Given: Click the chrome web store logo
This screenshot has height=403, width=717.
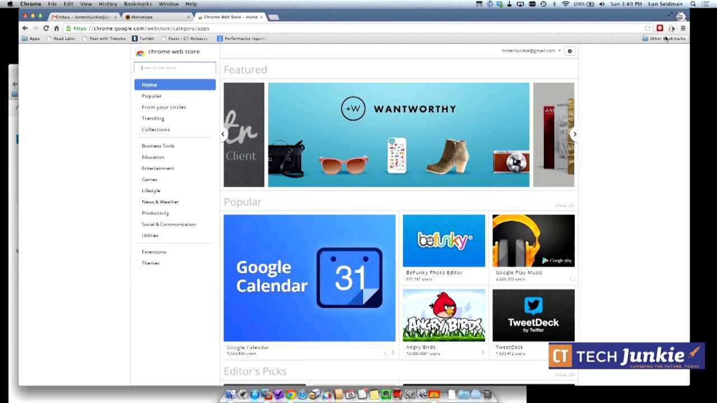Looking at the screenshot, I should pyautogui.click(x=168, y=51).
